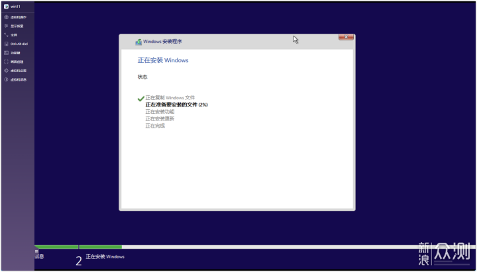Screen dimensions: 477x272
Task: Click the 显示质量 sliders icon
Action: 6,26
